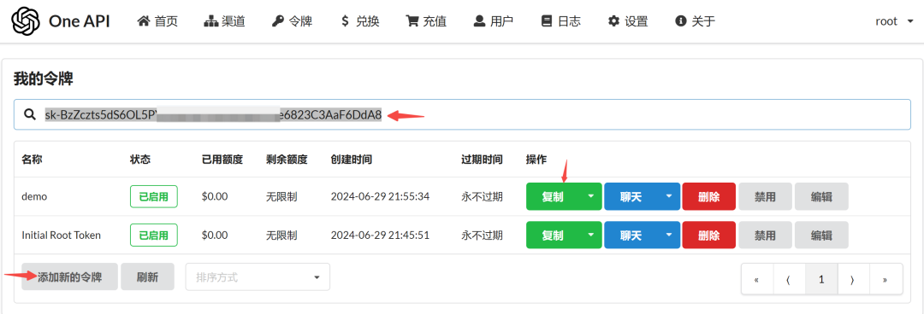
Task: Open the 充值 top-up menu item
Action: click(x=426, y=21)
